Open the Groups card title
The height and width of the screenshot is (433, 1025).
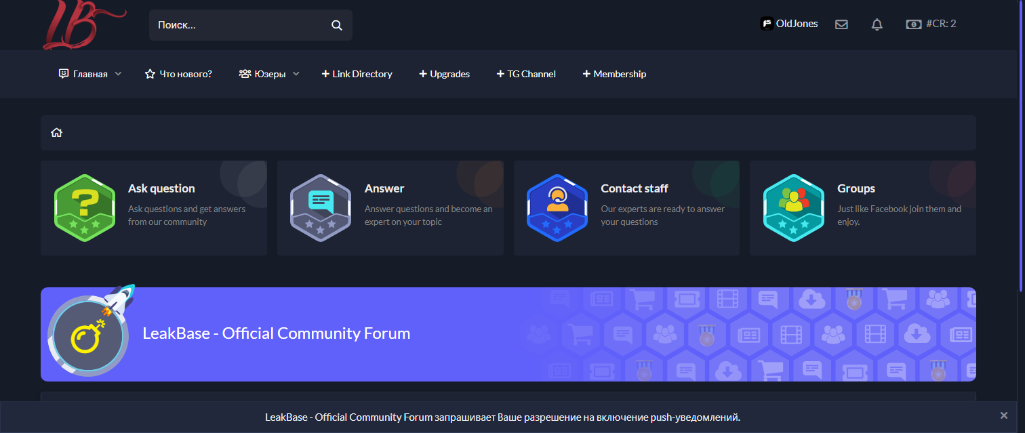(x=856, y=188)
